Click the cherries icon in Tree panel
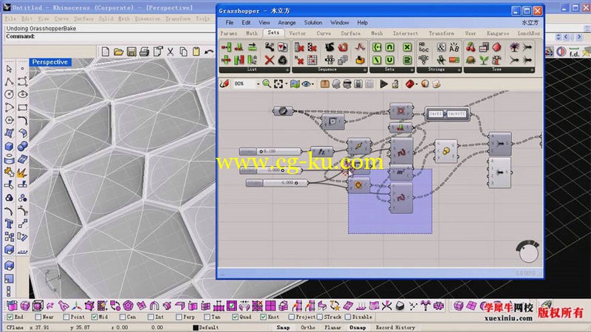 (471, 47)
